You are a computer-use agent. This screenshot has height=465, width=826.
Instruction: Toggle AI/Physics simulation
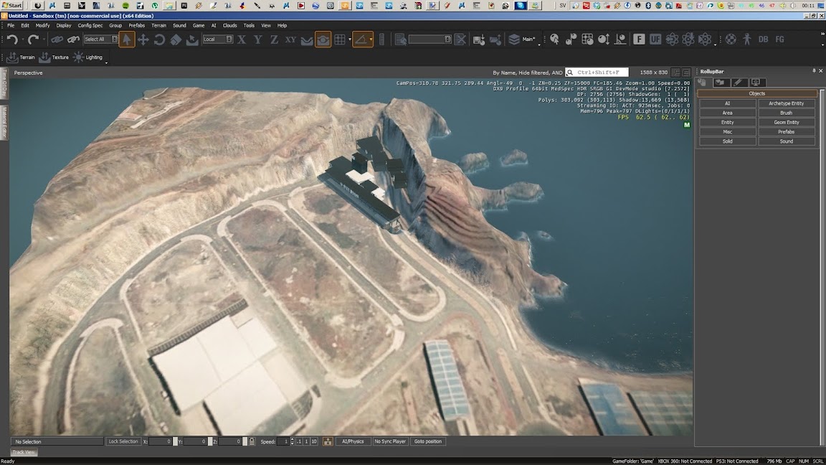tap(353, 441)
